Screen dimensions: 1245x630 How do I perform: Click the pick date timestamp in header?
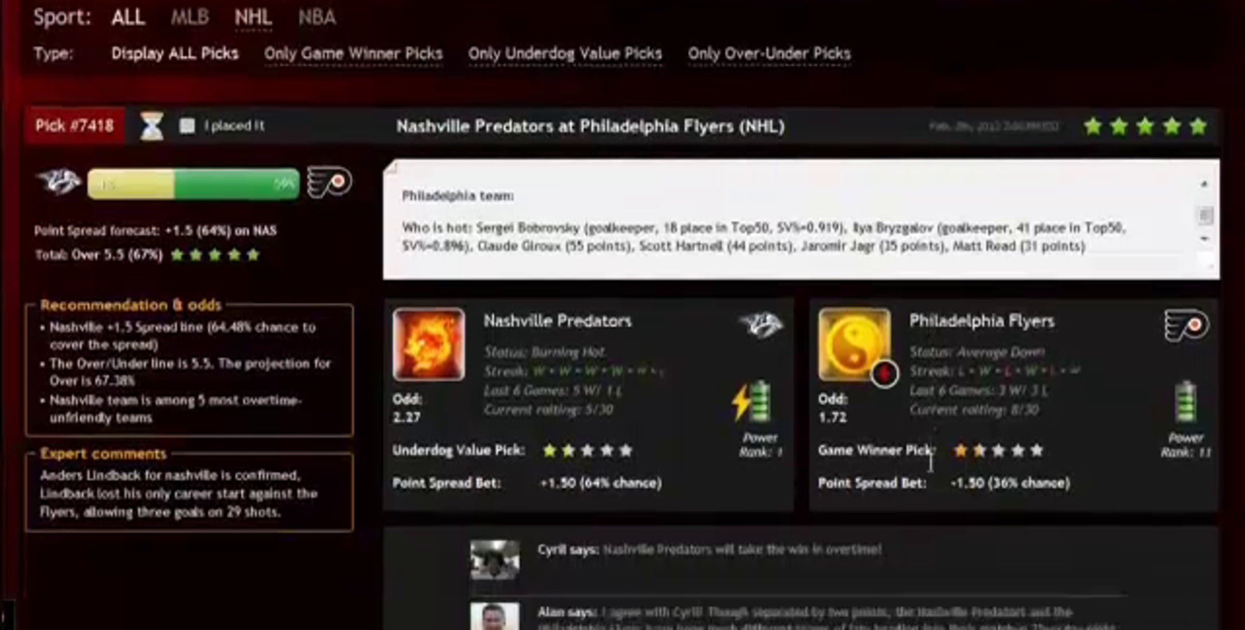[993, 126]
